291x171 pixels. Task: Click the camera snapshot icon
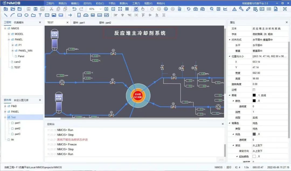point(195,9)
